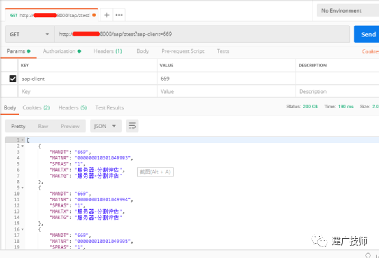This screenshot has width=379, height=258.
Task: Open the Test Results tab
Action: [x=109, y=107]
